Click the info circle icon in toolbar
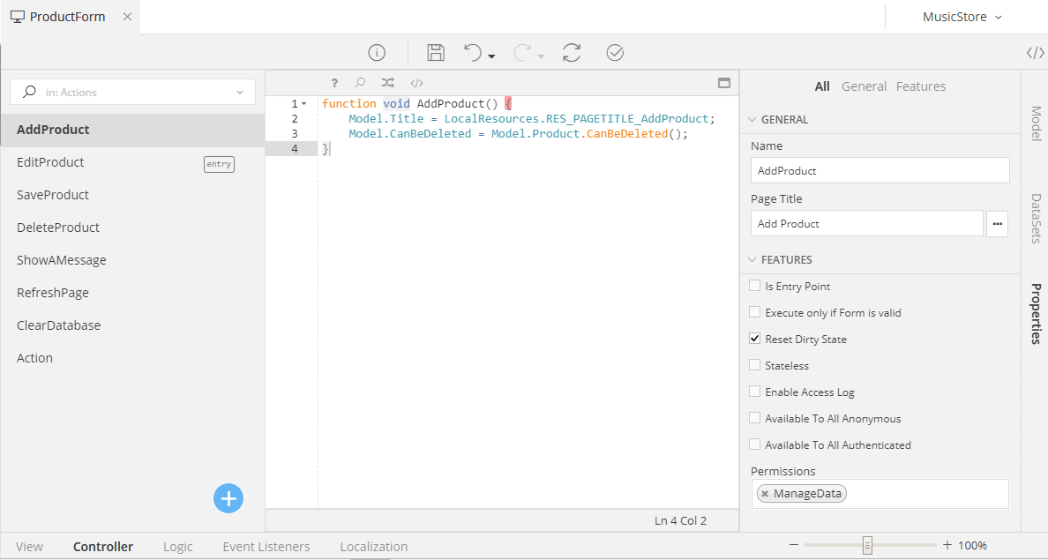The height and width of the screenshot is (560, 1048). 377,53
